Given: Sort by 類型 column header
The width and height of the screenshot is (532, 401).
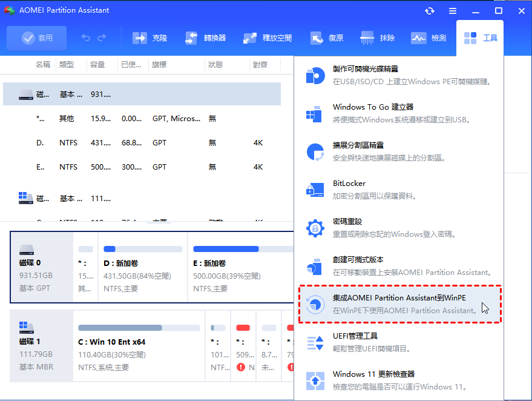Looking at the screenshot, I should tap(66, 65).
